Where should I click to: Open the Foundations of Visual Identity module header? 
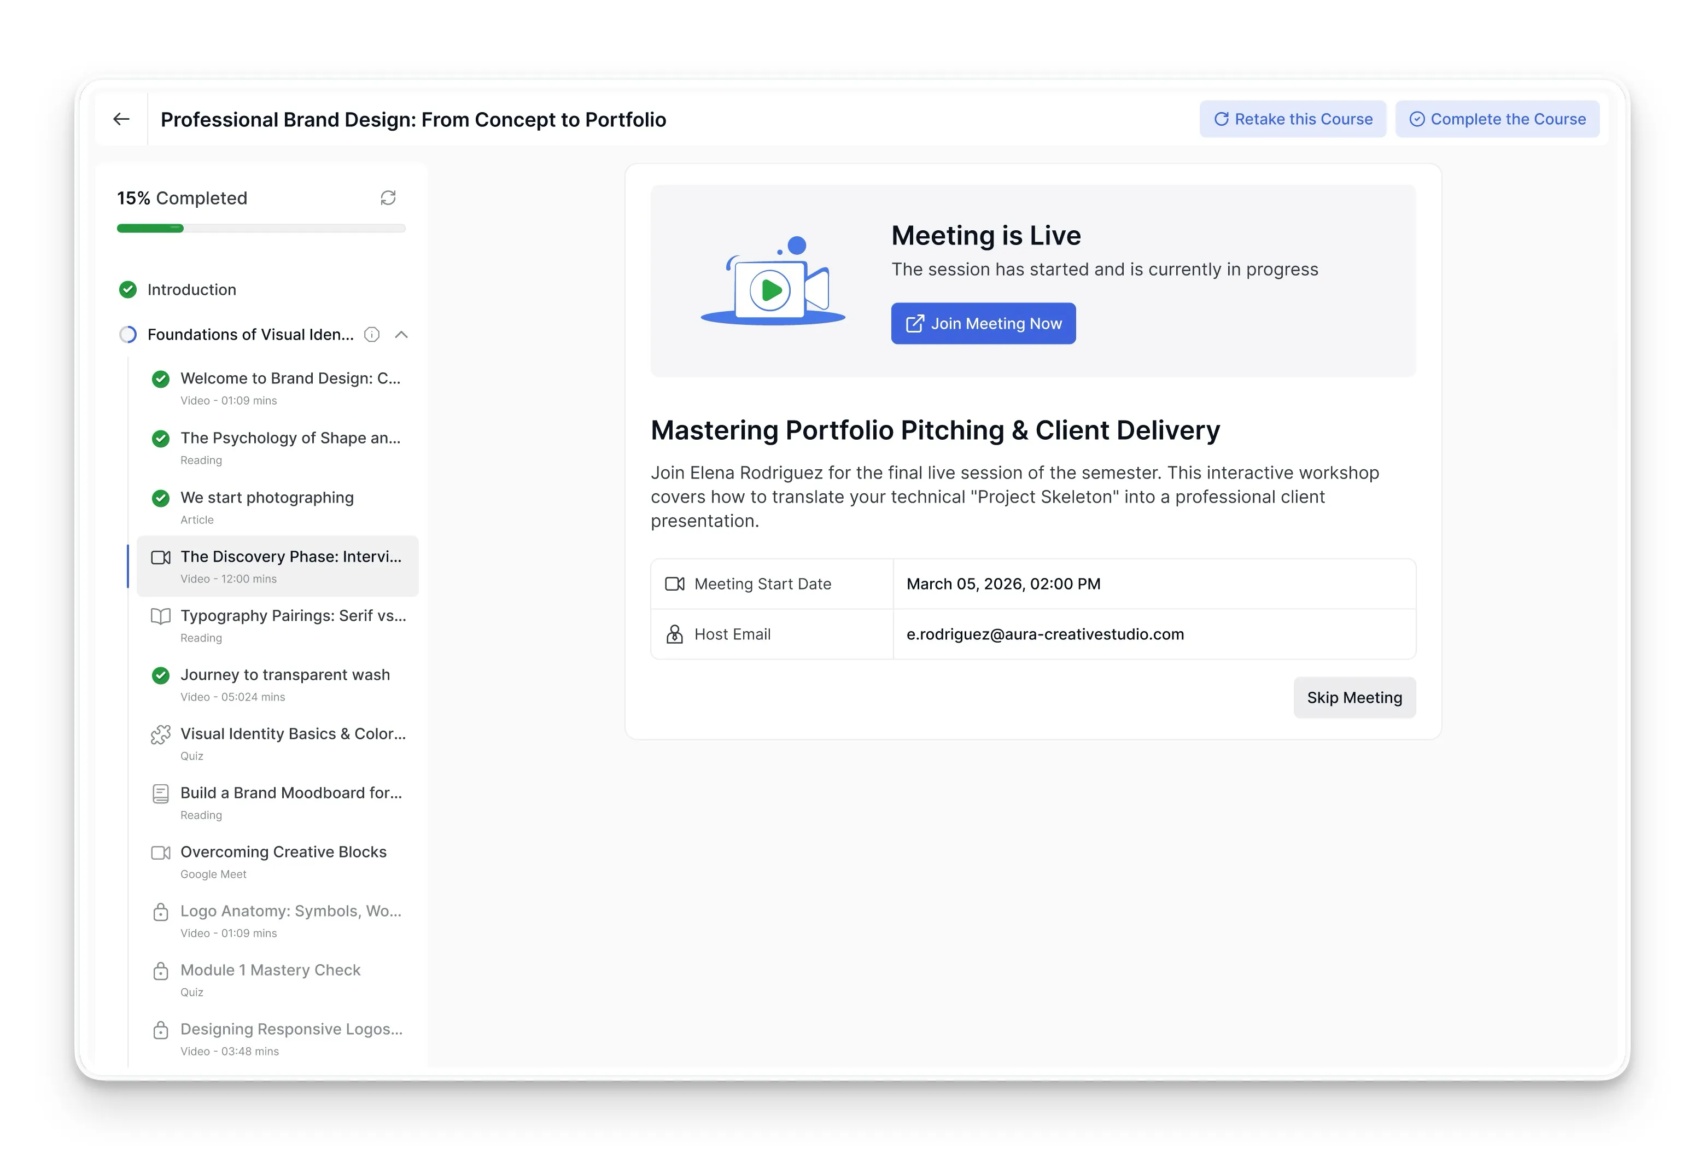[x=250, y=335]
